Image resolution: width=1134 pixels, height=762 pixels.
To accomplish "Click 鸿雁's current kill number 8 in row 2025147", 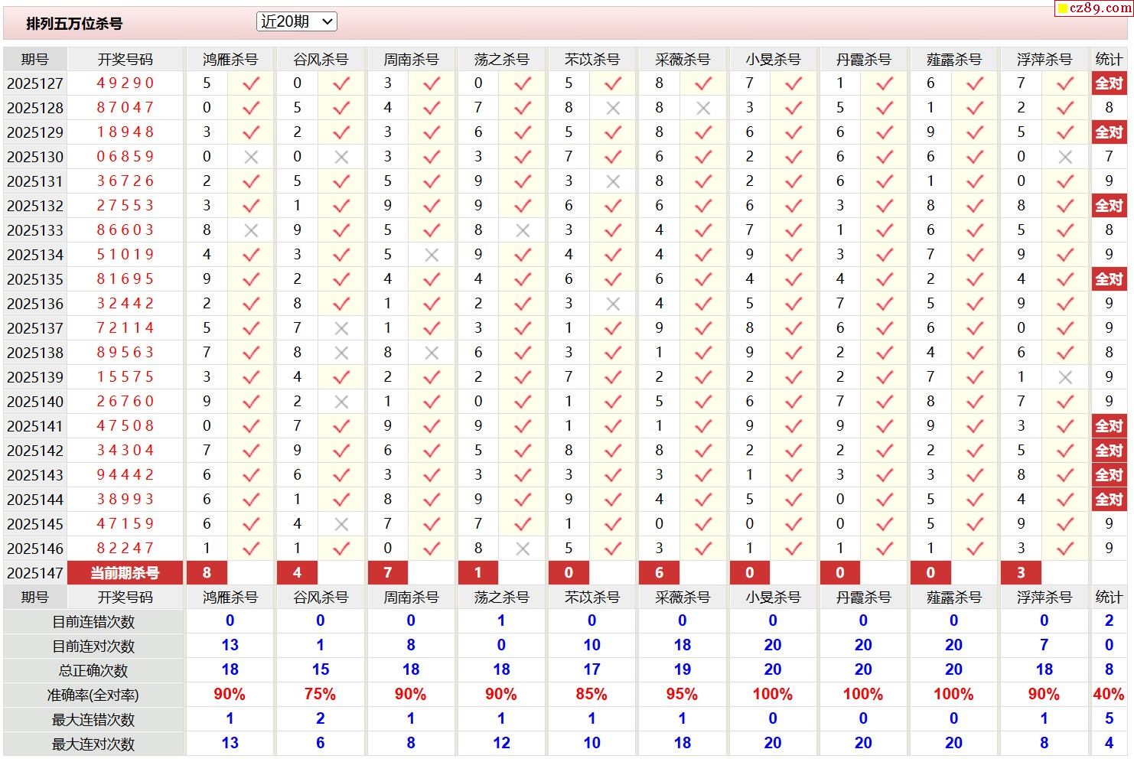I will coord(207,573).
